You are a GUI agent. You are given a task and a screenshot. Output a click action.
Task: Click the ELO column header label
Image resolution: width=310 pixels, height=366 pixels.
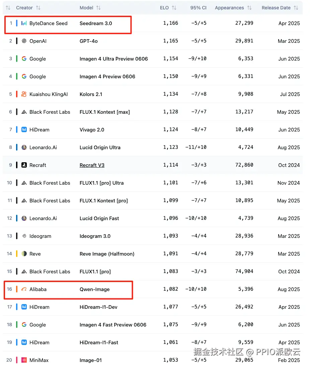click(x=164, y=8)
